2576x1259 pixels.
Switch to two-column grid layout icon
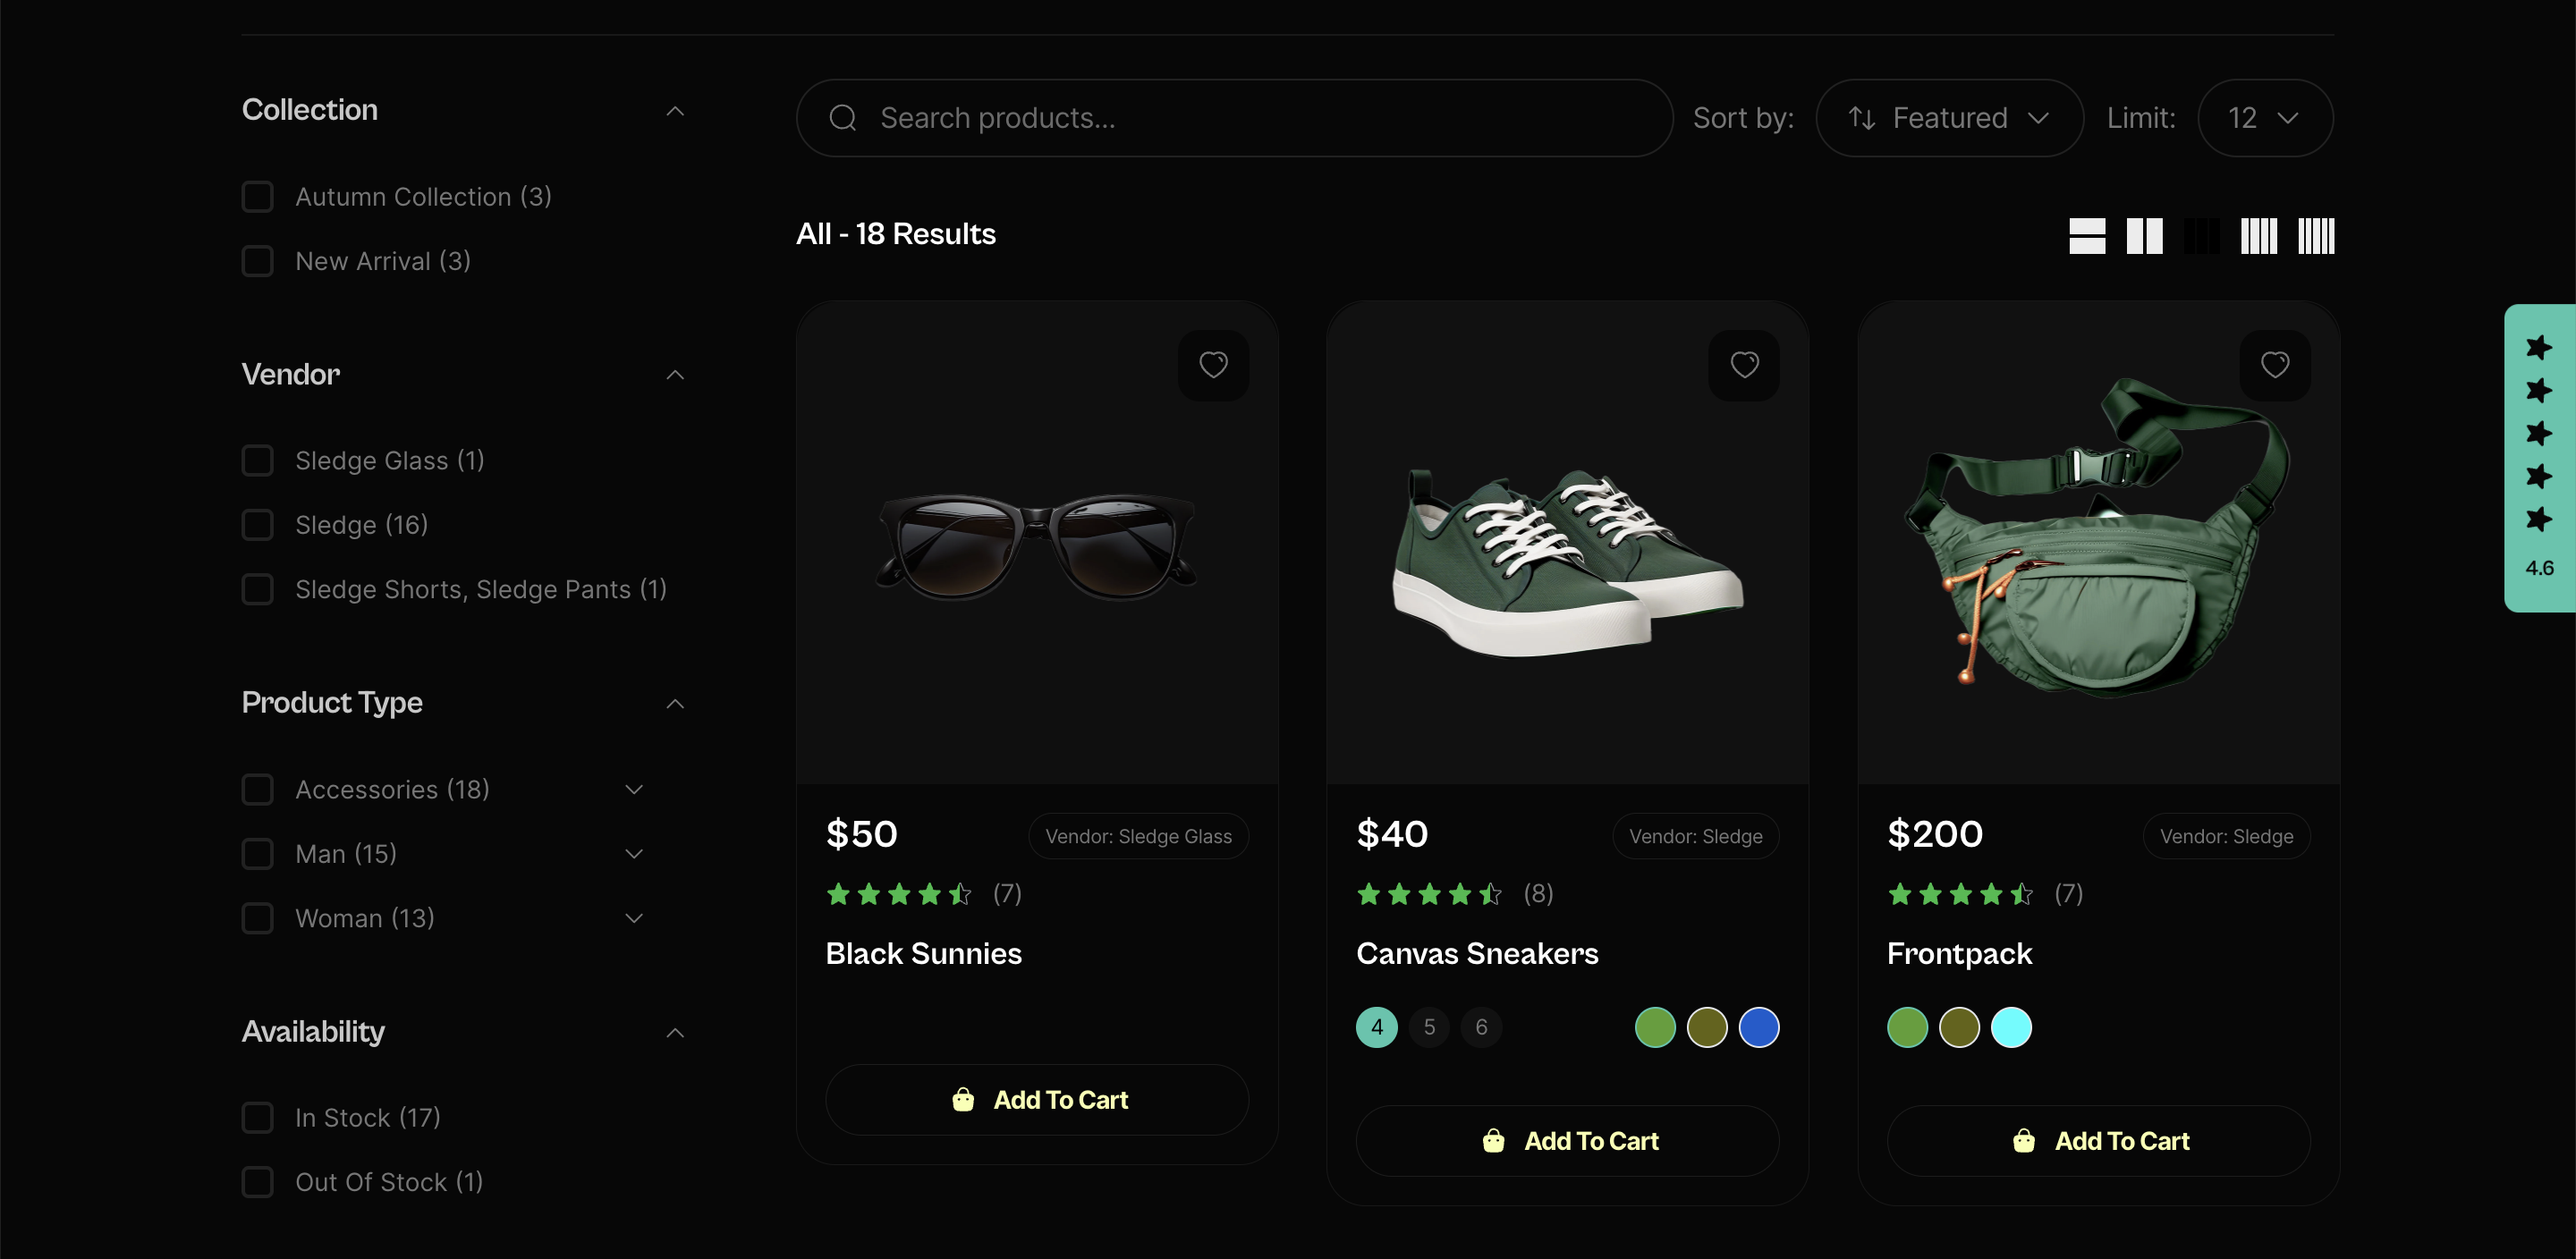[x=2144, y=236]
